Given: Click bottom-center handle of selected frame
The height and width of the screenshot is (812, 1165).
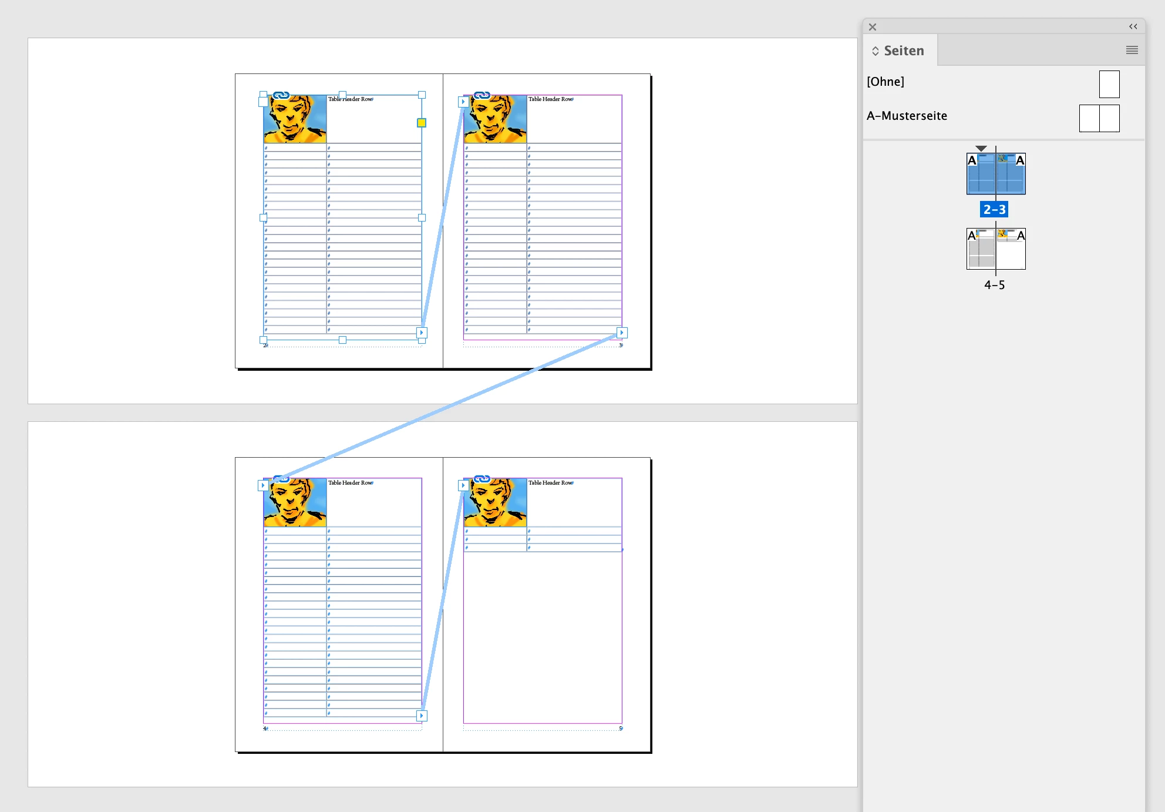Looking at the screenshot, I should point(342,340).
